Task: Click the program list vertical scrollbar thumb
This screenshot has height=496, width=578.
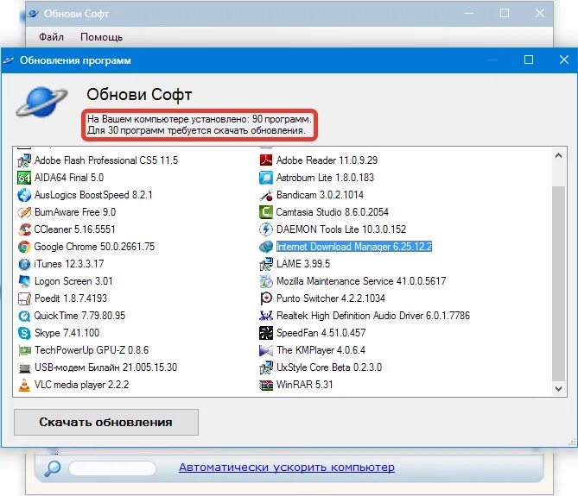Action: pyautogui.click(x=558, y=284)
